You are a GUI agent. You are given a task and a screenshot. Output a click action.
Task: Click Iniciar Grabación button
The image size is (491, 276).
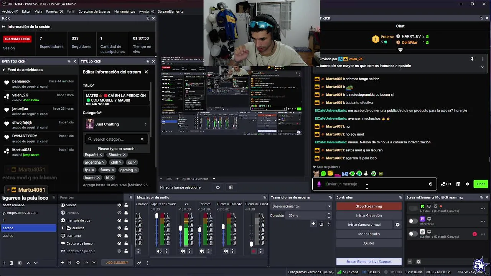[369, 215]
